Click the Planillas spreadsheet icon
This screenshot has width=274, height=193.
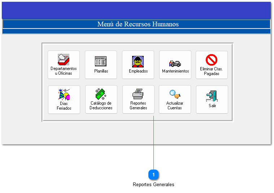(x=101, y=61)
